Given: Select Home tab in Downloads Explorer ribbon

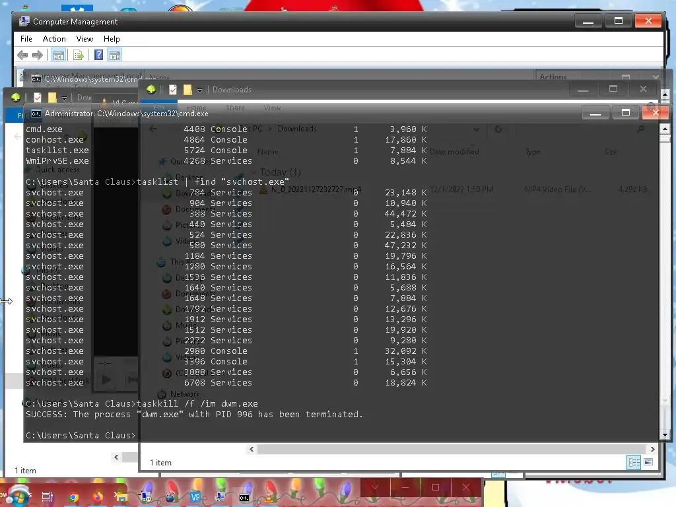Looking at the screenshot, I should [196, 108].
